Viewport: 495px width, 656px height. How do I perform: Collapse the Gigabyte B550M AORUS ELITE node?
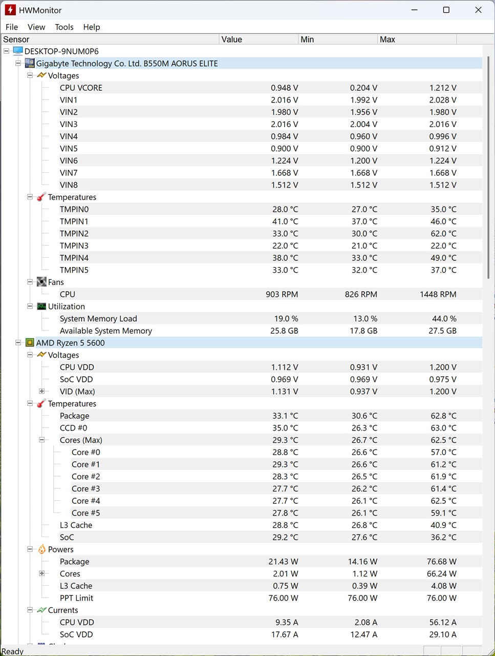(x=18, y=64)
